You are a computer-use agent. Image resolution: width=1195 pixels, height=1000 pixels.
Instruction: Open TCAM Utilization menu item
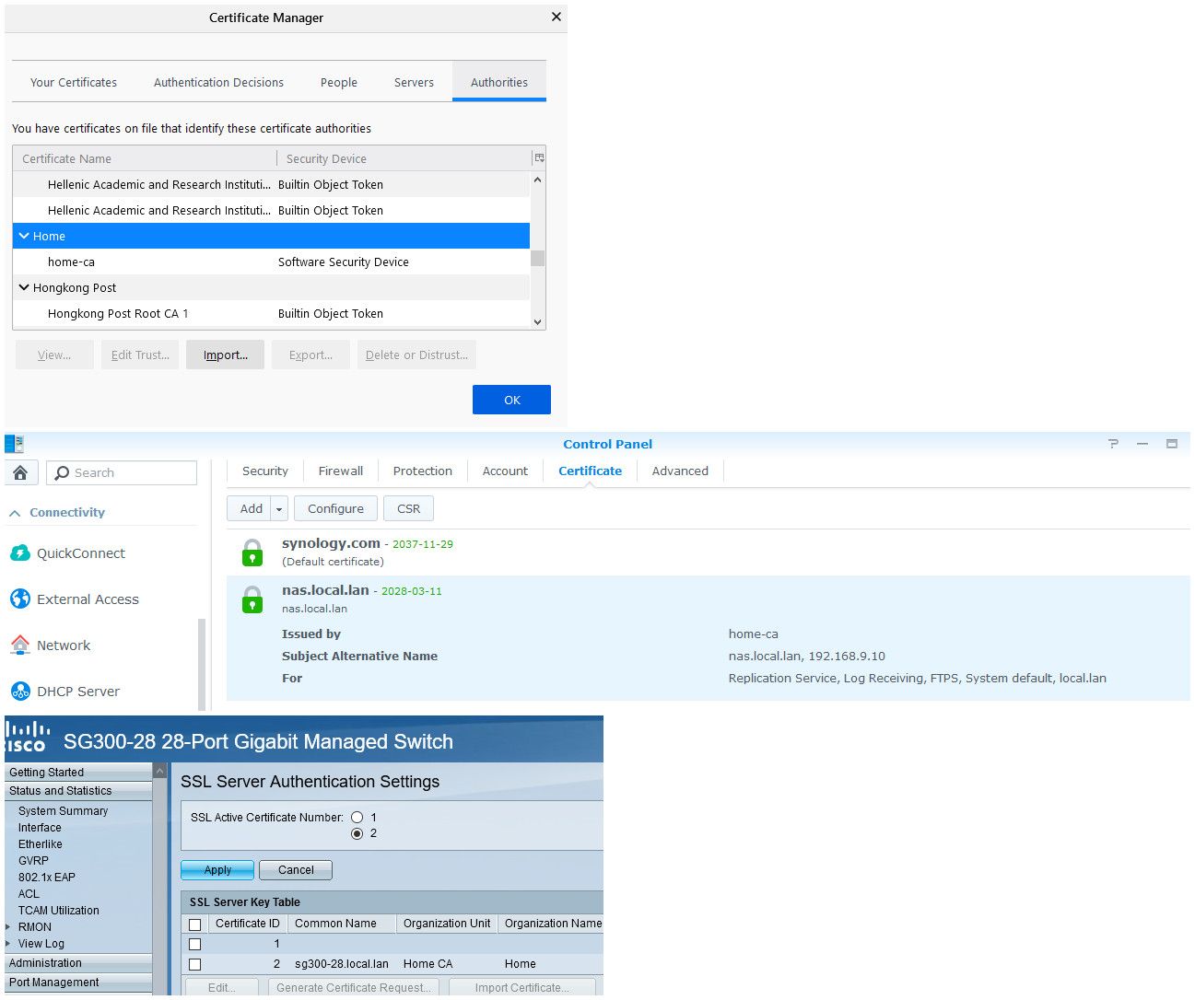[x=59, y=911]
